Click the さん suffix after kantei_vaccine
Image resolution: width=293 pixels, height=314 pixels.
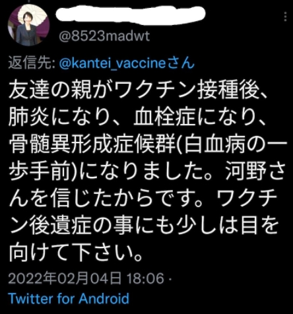(x=181, y=63)
